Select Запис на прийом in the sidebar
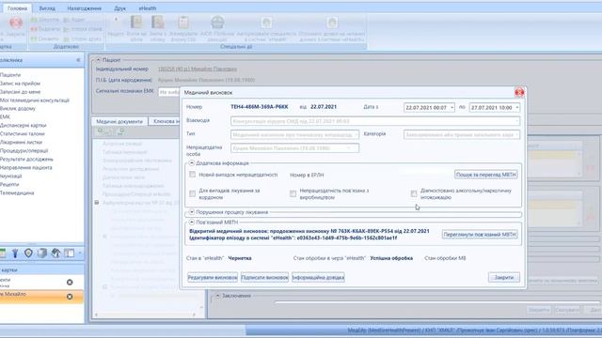This screenshot has width=602, height=338. click(x=20, y=84)
